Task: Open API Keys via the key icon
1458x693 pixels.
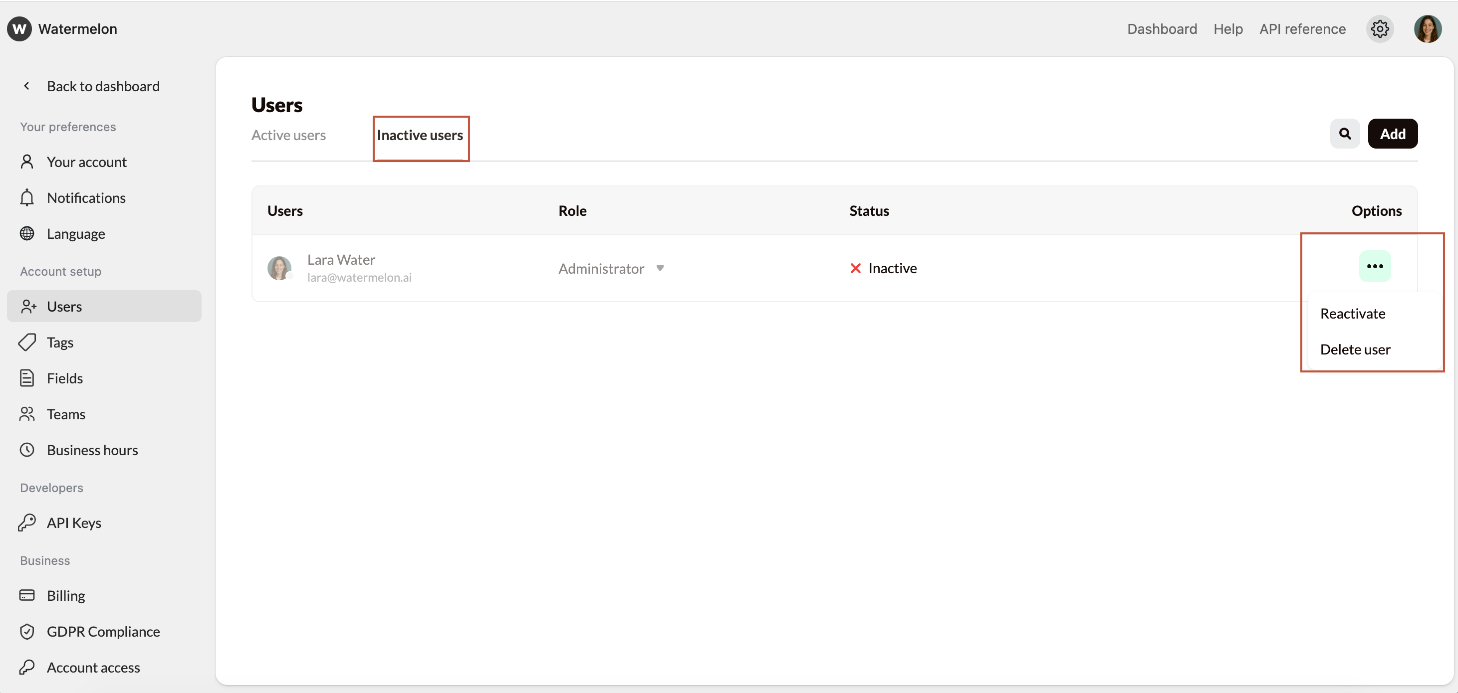Action: tap(28, 522)
